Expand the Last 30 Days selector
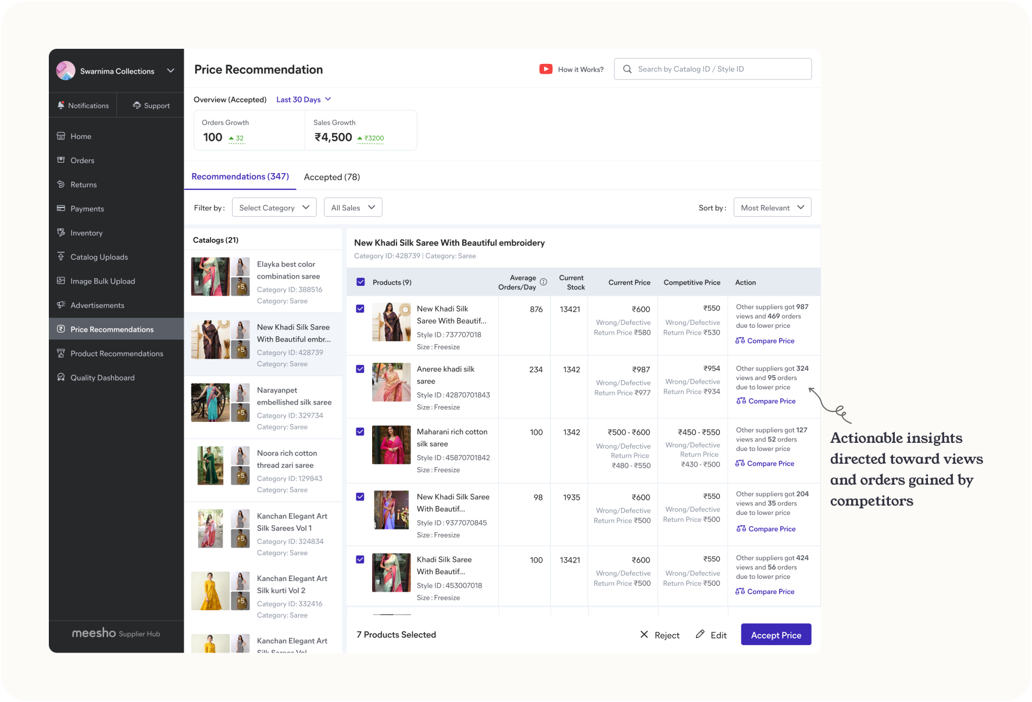 tap(303, 99)
